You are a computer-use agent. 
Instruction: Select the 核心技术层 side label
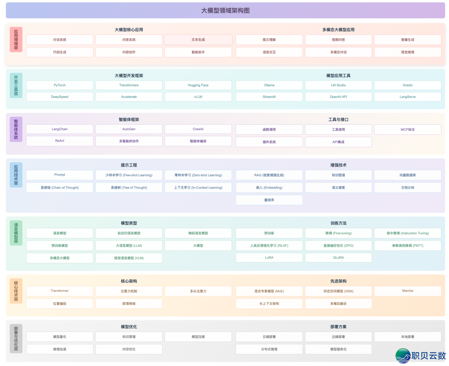tap(16, 291)
